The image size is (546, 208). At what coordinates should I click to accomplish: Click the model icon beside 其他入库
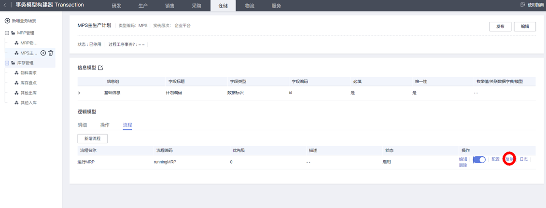coord(16,103)
